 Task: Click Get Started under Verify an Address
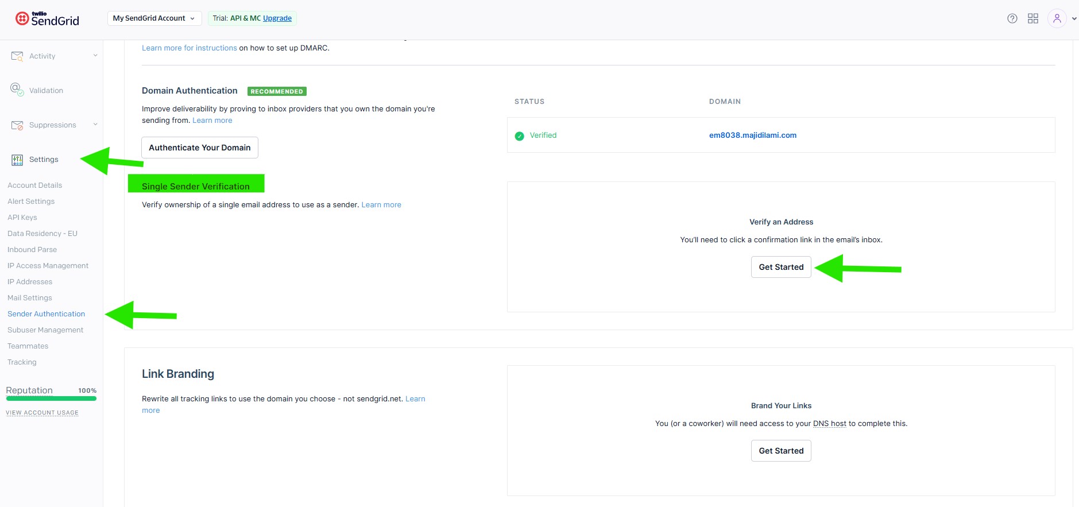[x=781, y=267]
